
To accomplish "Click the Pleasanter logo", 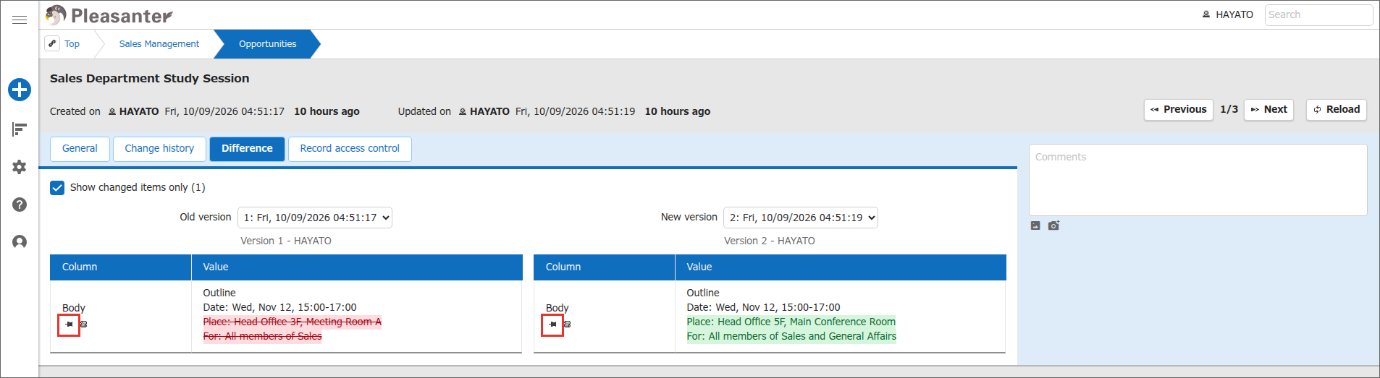I will 109,15.
